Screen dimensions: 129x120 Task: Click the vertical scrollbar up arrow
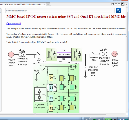[x=127, y=7]
